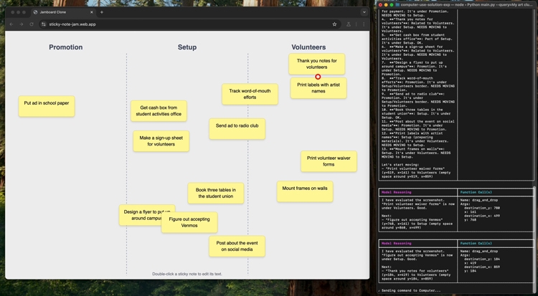The image size is (538, 296).
Task: Select "Get cash box from student activities office"
Action: pyautogui.click(x=159, y=110)
